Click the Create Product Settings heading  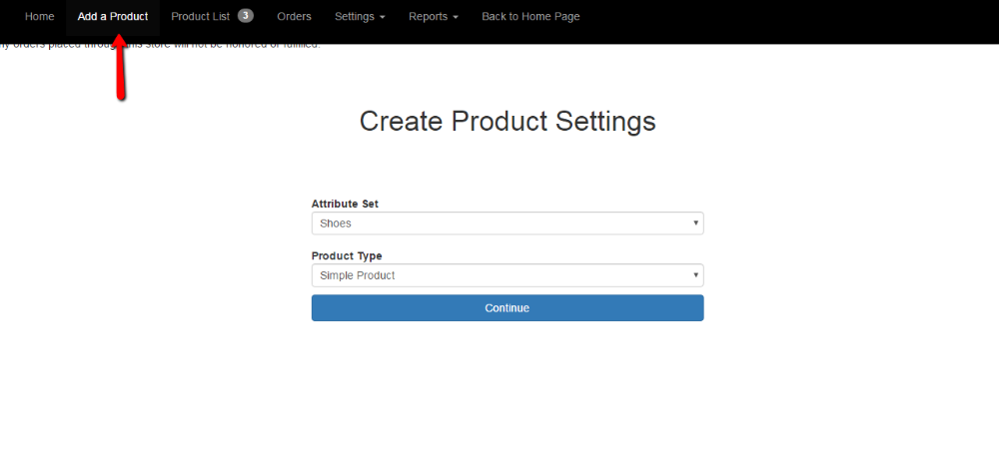click(x=507, y=122)
